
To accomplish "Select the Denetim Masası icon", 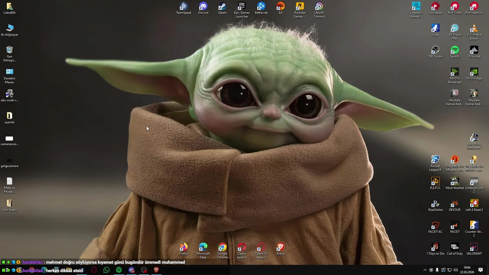I will tap(10, 76).
